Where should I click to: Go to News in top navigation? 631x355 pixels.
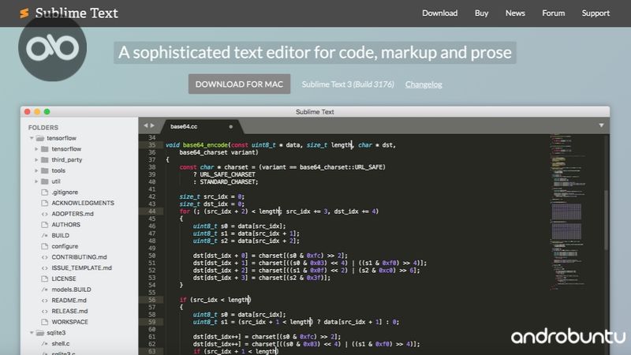515,13
